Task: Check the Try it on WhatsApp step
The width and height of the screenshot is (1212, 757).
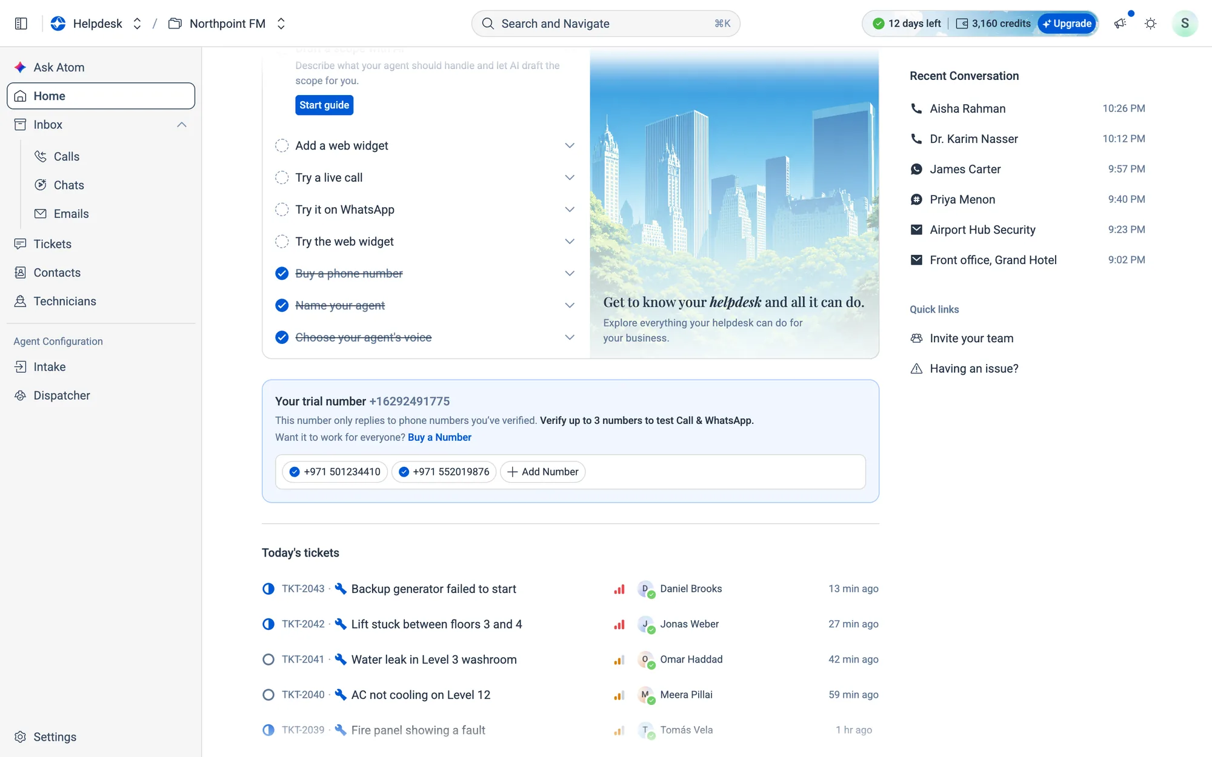Action: tap(282, 210)
